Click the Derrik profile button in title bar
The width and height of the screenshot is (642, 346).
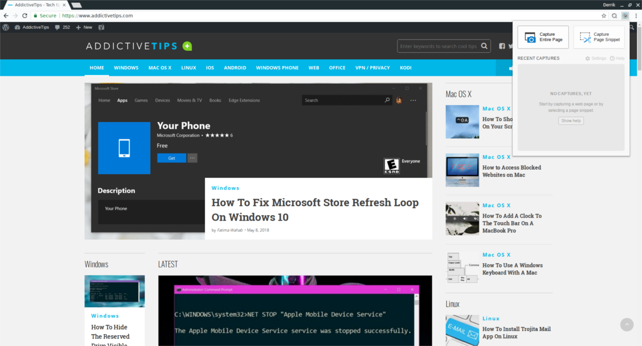pos(609,4)
